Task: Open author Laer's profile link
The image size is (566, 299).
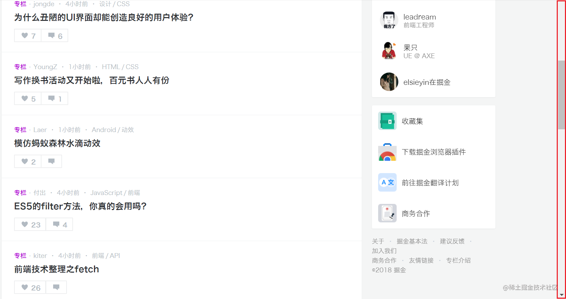Action: [x=40, y=130]
